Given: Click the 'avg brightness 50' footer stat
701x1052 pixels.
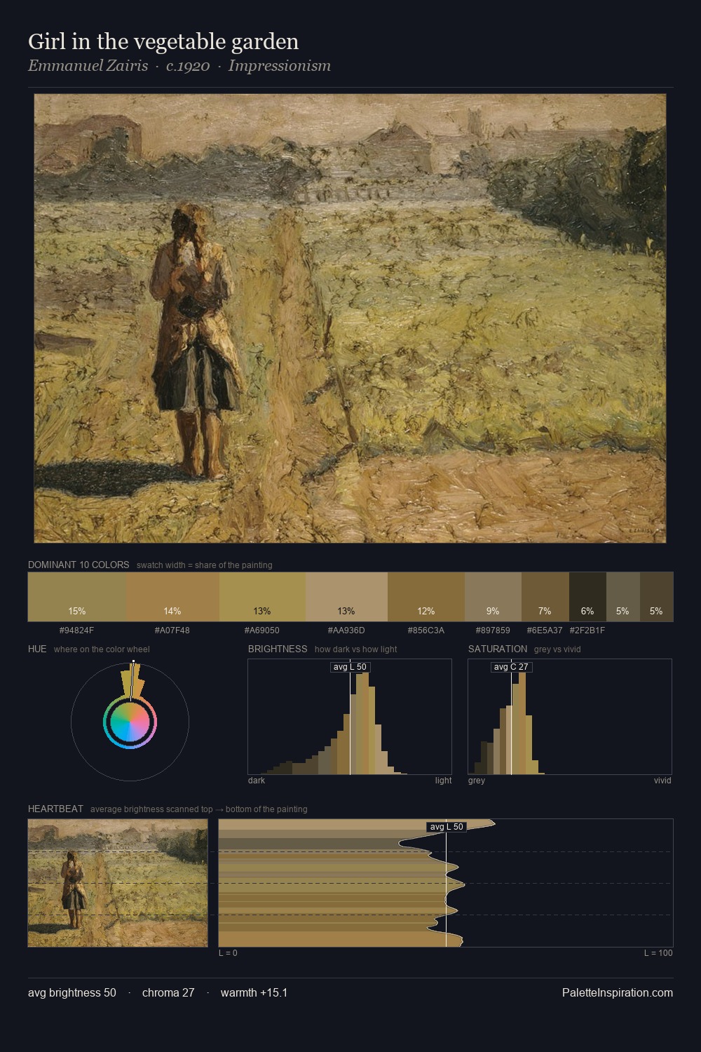Looking at the screenshot, I should 72,992.
